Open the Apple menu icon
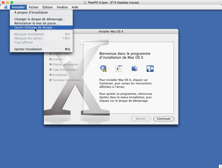Viewport: 222px width, 168px height. click(6, 7)
